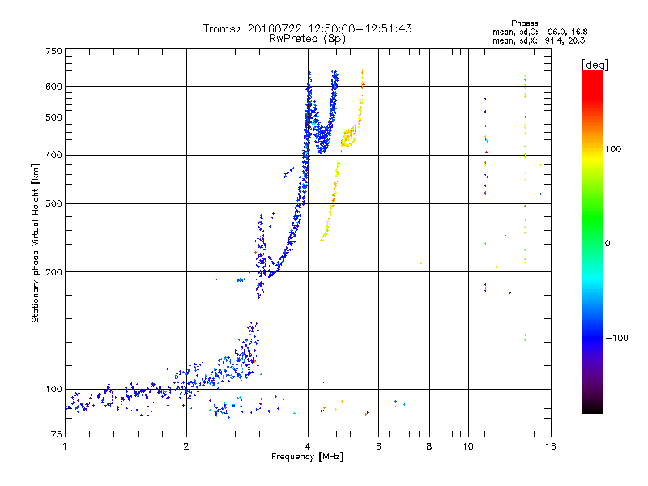Click the "mean, sd,O: -96.0, 16.8" line
This screenshot has height=486, width=648.
[x=539, y=32]
